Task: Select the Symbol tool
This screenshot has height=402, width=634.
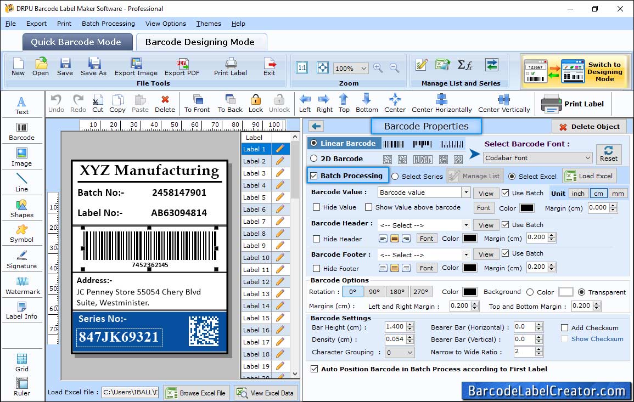Action: pos(22,234)
